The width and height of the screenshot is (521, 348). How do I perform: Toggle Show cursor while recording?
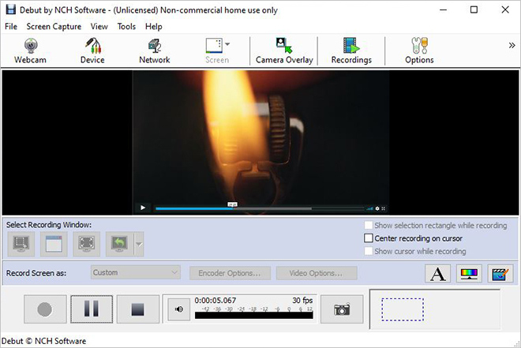369,251
